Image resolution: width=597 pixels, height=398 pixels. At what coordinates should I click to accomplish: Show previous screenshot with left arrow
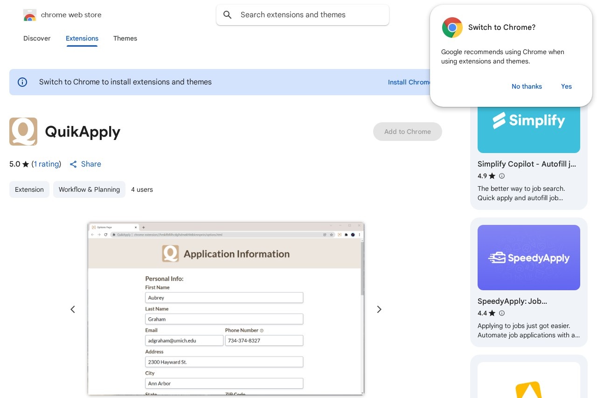point(73,309)
